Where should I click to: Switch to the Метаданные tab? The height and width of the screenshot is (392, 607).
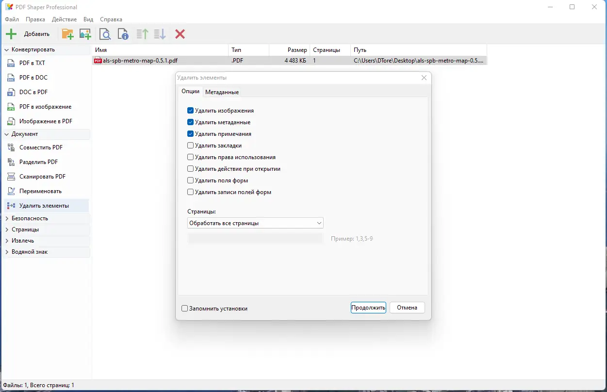(x=222, y=92)
